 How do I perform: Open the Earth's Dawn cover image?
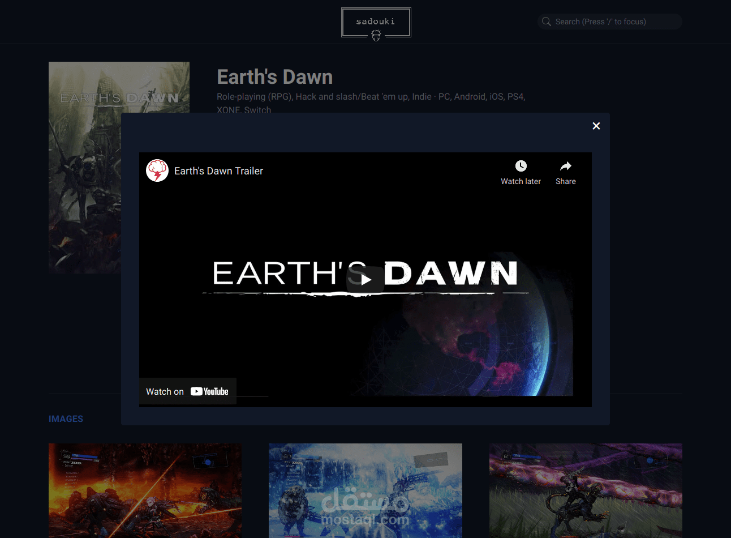tap(85, 168)
